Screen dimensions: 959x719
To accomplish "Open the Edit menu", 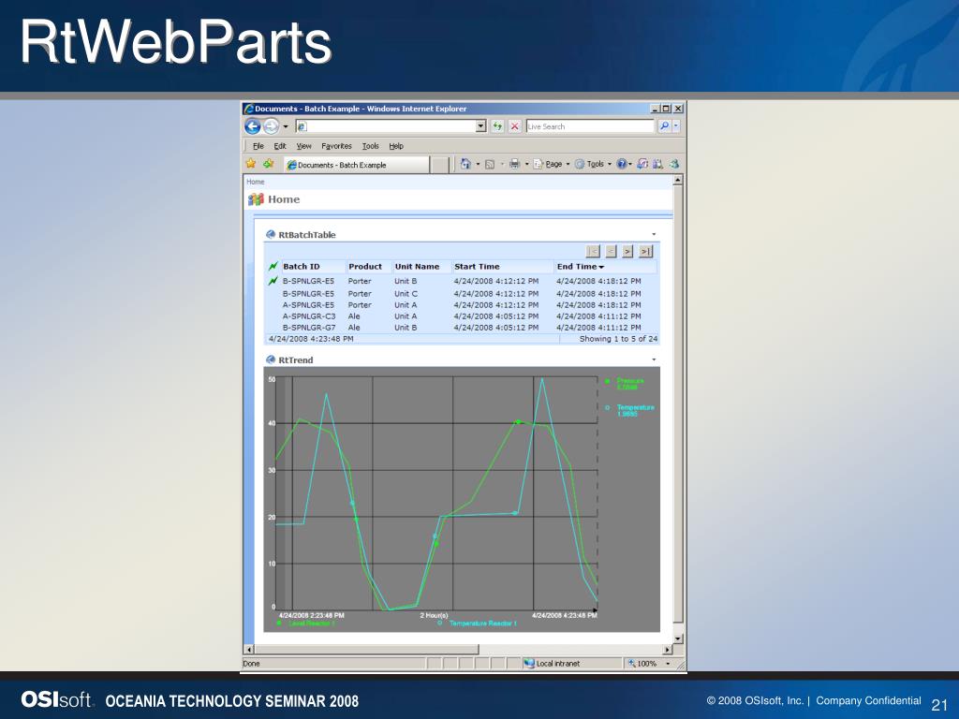I will (x=279, y=146).
